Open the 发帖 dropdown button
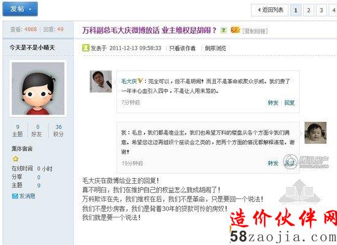337x245 pixels. tap(20, 9)
